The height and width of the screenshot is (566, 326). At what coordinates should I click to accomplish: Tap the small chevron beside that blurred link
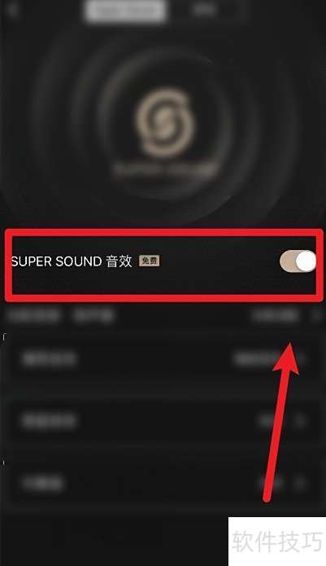coord(317,315)
